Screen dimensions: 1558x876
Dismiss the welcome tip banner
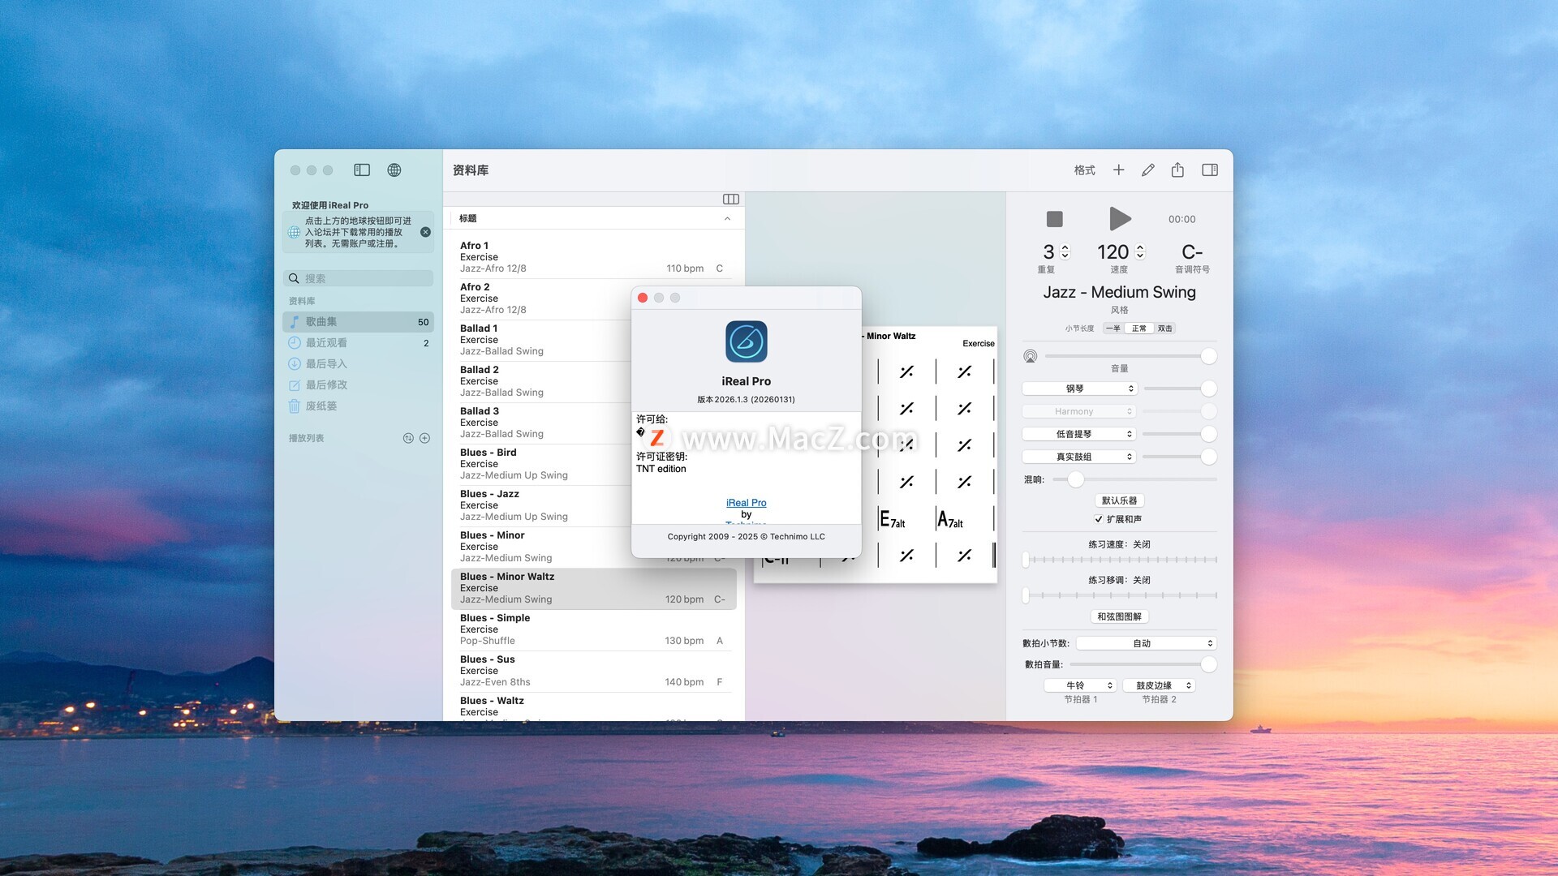pos(425,232)
